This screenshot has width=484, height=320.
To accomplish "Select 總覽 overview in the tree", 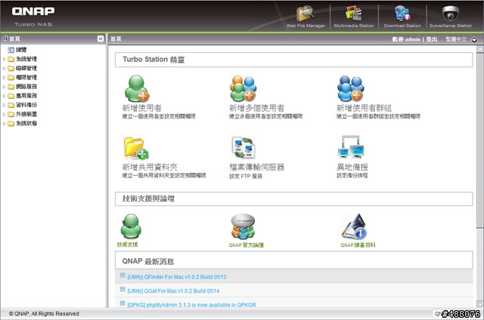I will pos(21,50).
